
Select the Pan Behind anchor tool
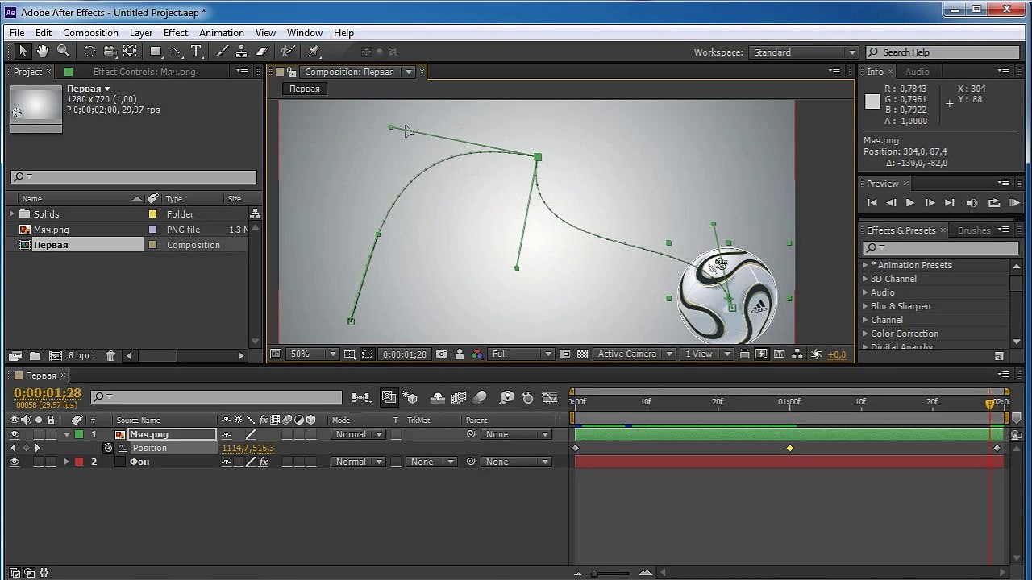(129, 52)
